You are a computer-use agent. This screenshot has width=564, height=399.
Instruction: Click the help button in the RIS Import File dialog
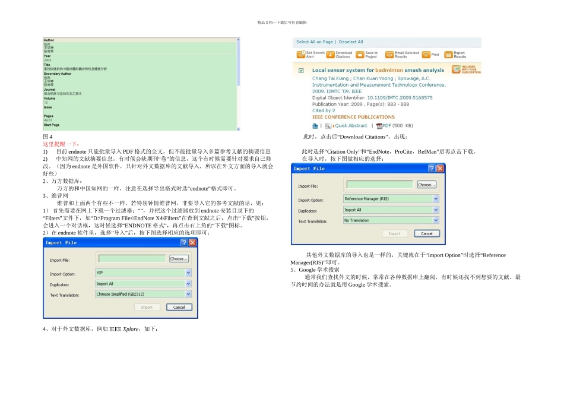click(432, 169)
